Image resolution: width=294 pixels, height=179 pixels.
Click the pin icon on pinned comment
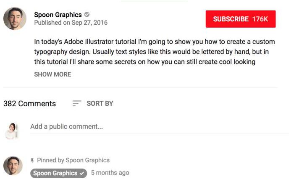pos(32,160)
